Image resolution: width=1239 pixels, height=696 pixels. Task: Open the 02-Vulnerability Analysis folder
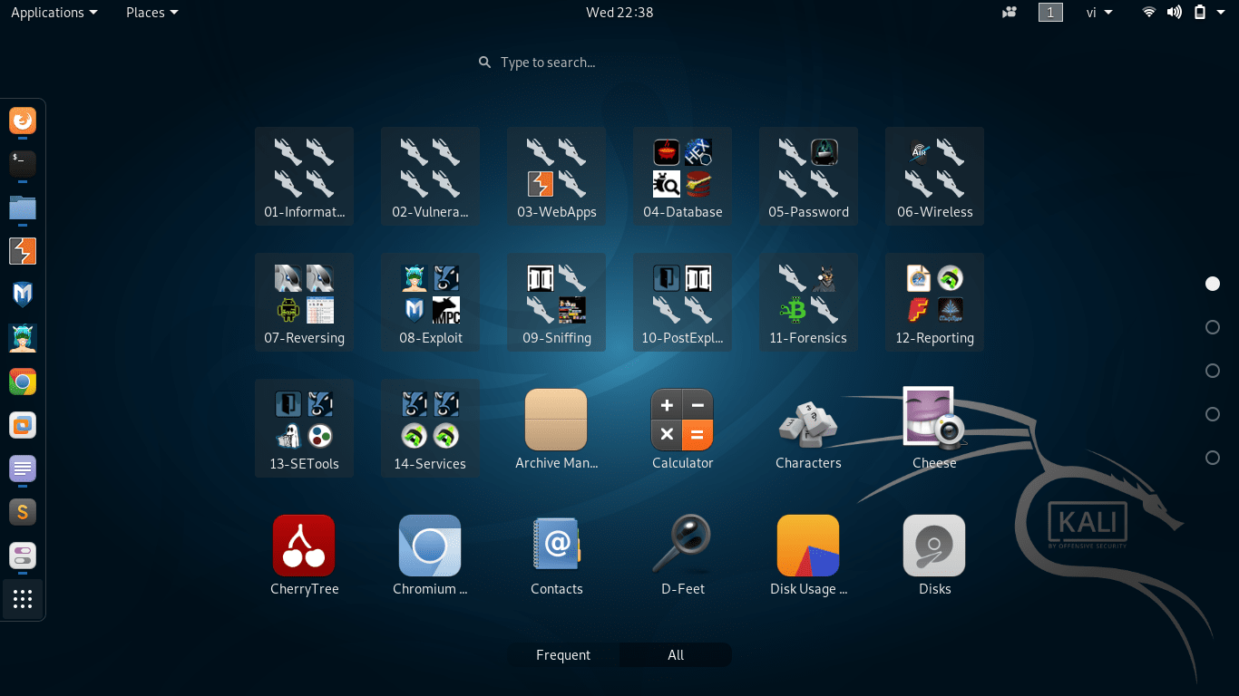tap(430, 176)
